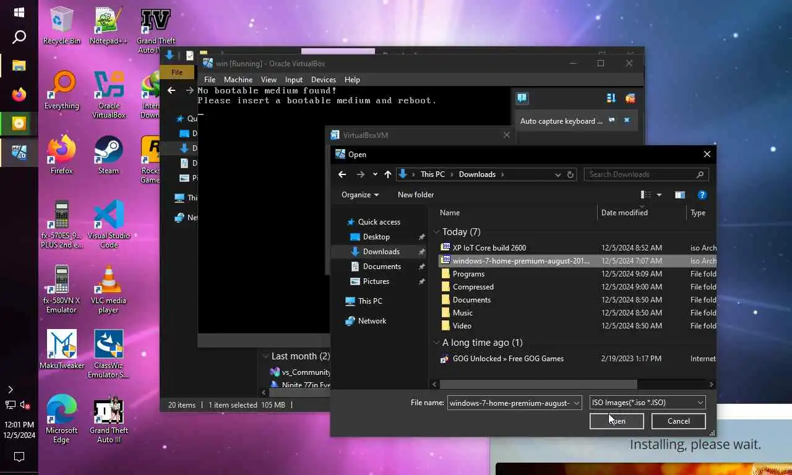The width and height of the screenshot is (792, 475).
Task: Open the VirtualBox Input menu
Action: click(x=294, y=80)
